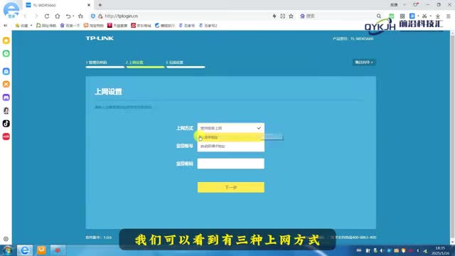
Task: Click the skip wizard button at top right
Action: click(x=364, y=62)
